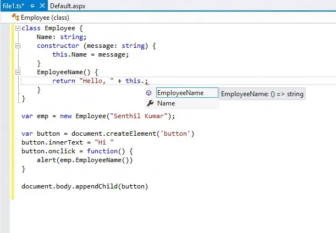Click the wrench property icon beside Name

click(149, 103)
